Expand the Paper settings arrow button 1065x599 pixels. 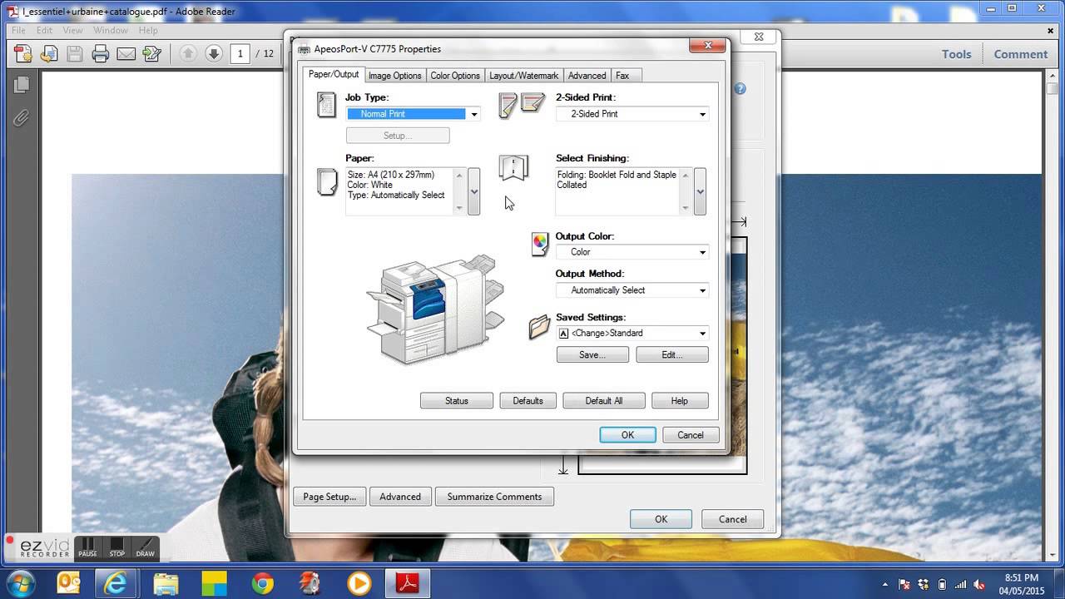point(474,191)
